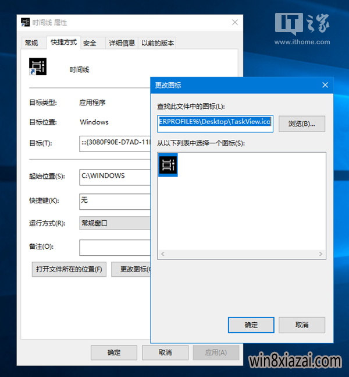Screen dimensions: 349x377
Task: Click the 备注(O) input field
Action: click(x=115, y=248)
